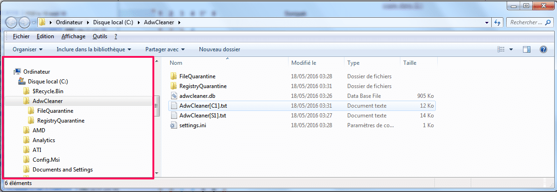Toggle the preview pane icon
This screenshot has width=557, height=192.
pyautogui.click(x=526, y=49)
